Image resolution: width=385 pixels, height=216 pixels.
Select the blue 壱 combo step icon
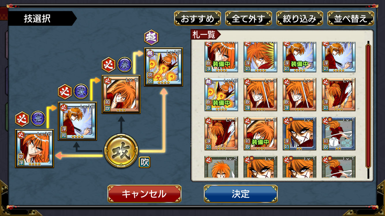coord(38,119)
